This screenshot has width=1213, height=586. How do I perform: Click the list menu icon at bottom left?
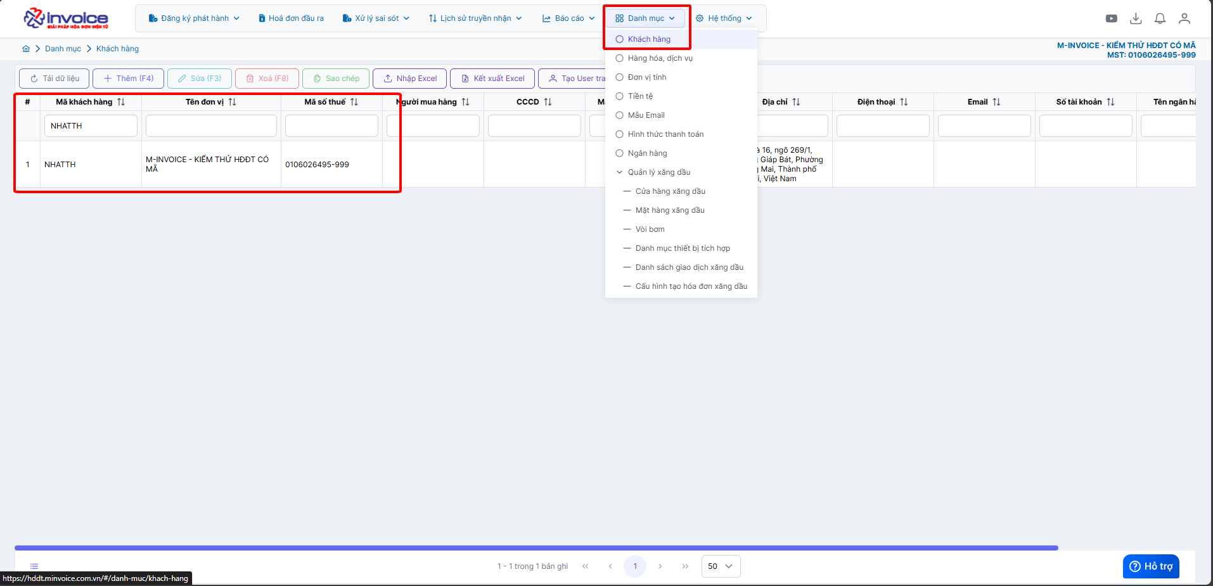(x=34, y=566)
